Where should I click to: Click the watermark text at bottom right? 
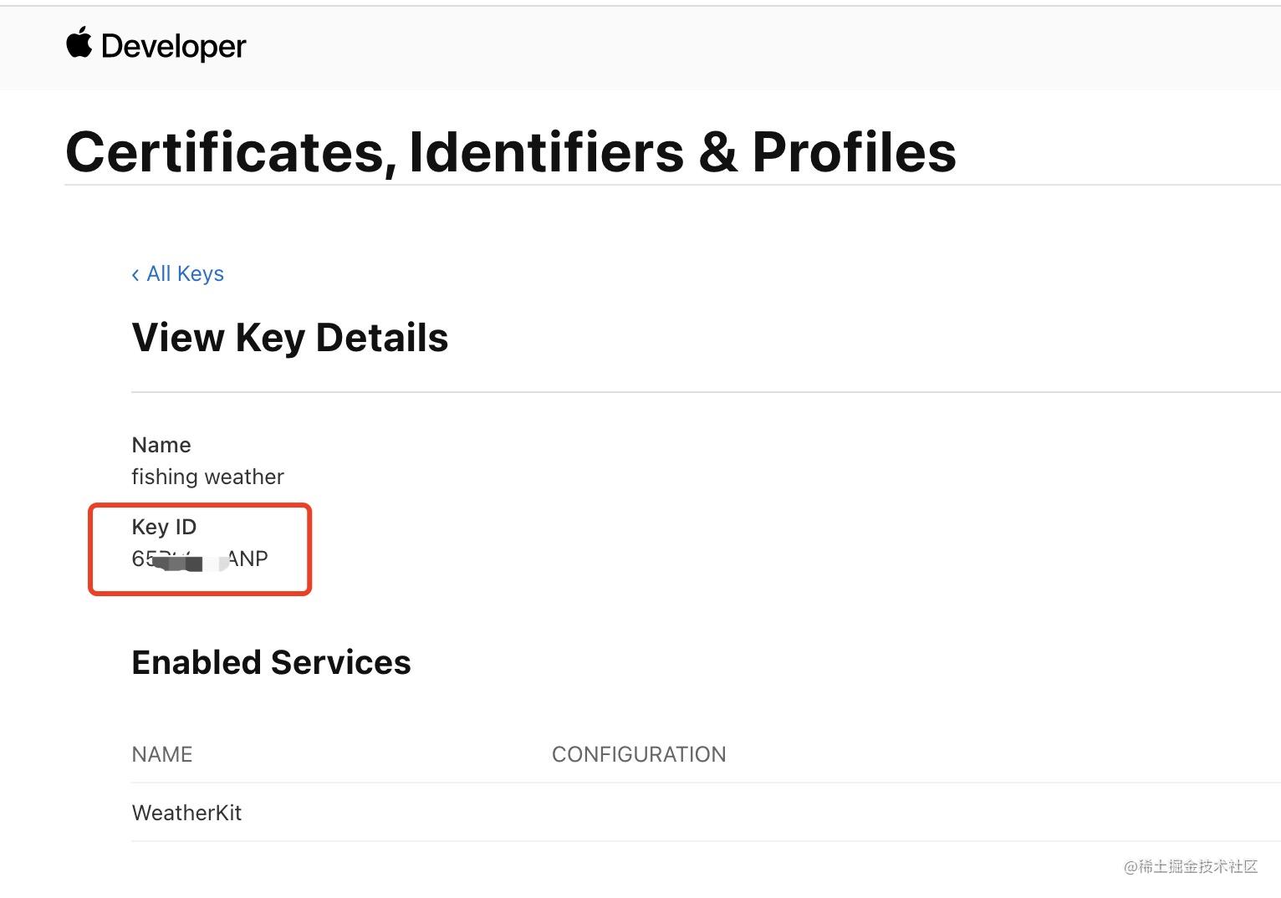[x=1191, y=866]
